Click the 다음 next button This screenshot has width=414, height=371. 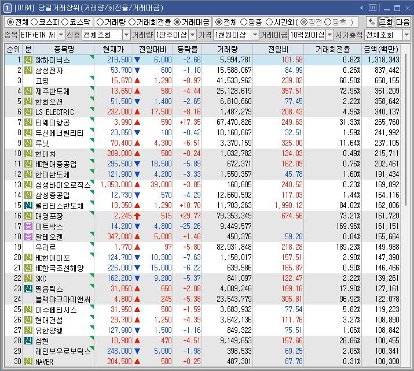(402, 22)
